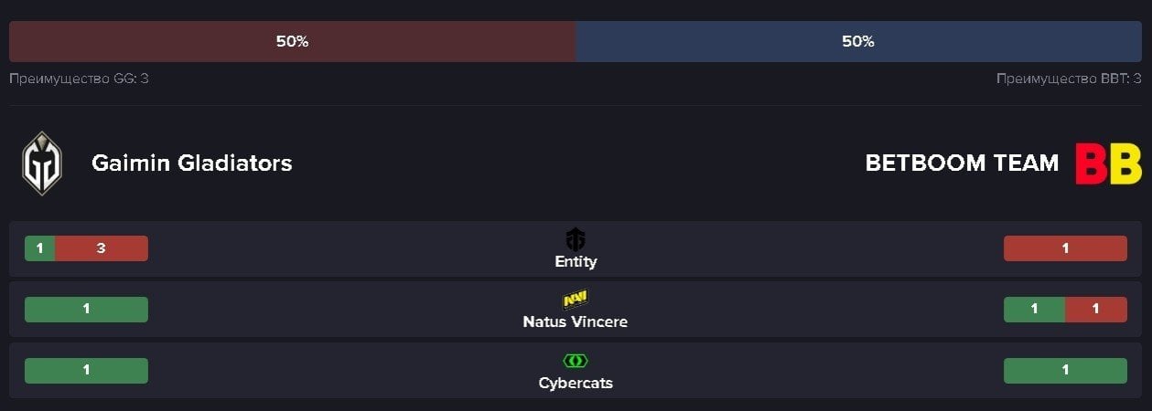Click GG's green win segment versus Entity

point(39,248)
